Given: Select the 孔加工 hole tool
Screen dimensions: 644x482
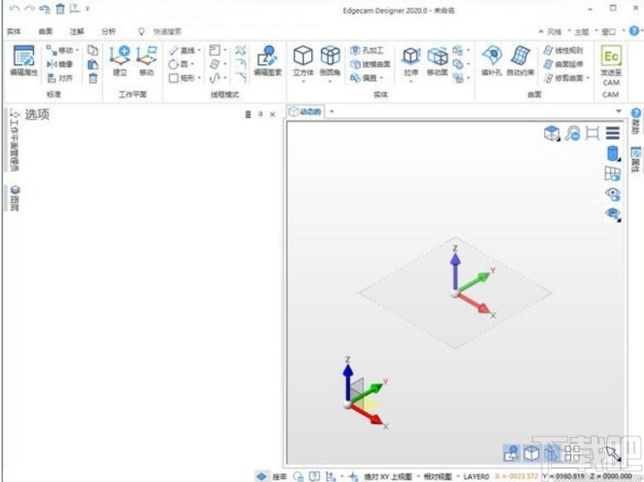Looking at the screenshot, I should click(x=367, y=50).
